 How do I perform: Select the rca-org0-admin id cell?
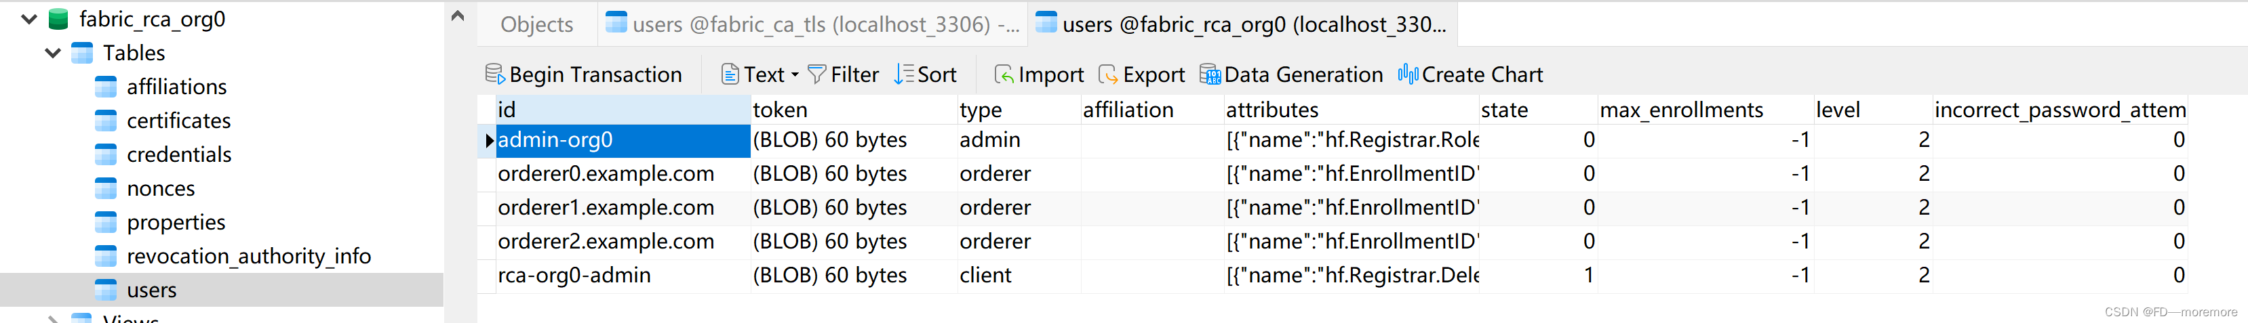coord(623,276)
